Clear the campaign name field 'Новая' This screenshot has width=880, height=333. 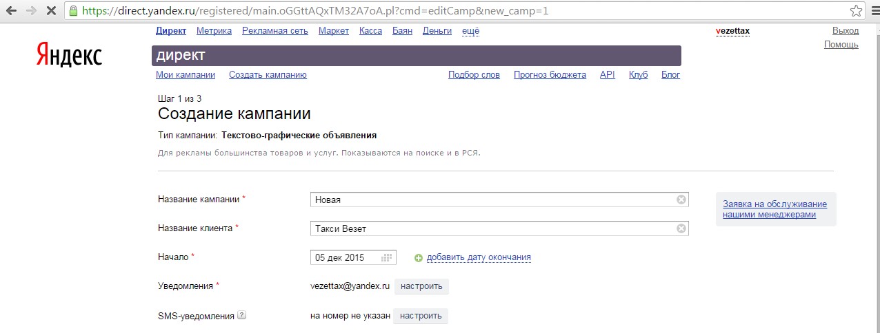click(681, 200)
